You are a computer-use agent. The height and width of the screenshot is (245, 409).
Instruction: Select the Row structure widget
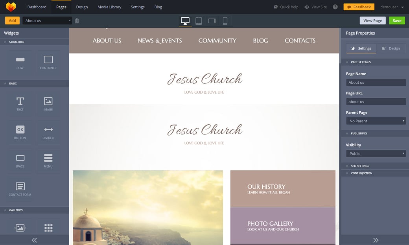tap(20, 62)
